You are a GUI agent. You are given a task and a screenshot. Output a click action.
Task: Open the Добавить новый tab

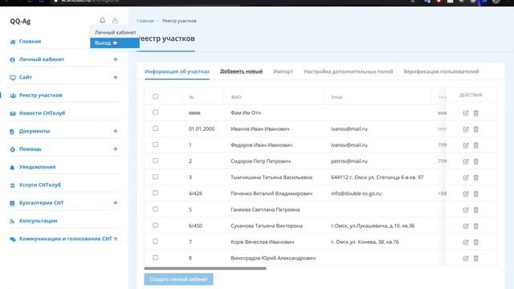pyautogui.click(x=241, y=71)
